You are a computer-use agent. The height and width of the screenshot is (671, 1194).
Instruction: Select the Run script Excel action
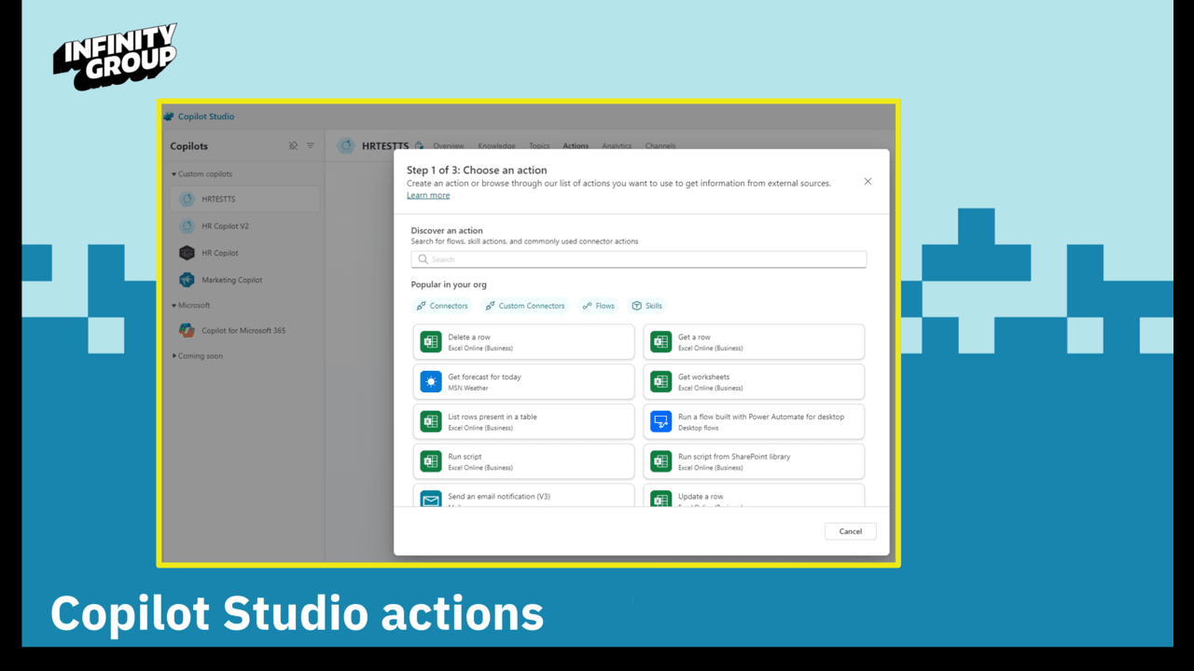tap(523, 461)
